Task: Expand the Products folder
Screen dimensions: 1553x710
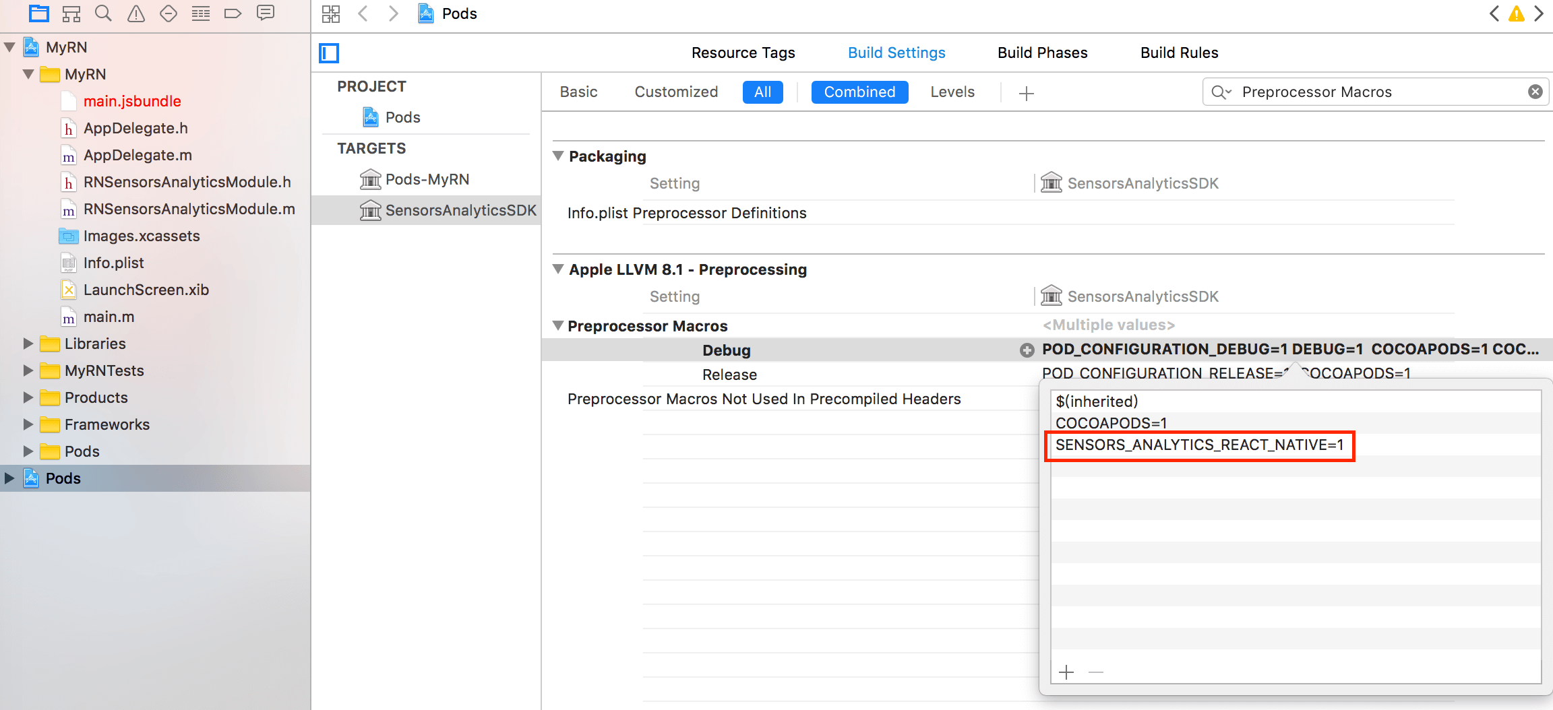Action: [28, 397]
